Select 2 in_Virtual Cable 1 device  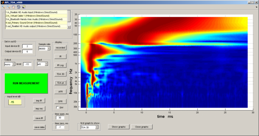pos(36,16)
